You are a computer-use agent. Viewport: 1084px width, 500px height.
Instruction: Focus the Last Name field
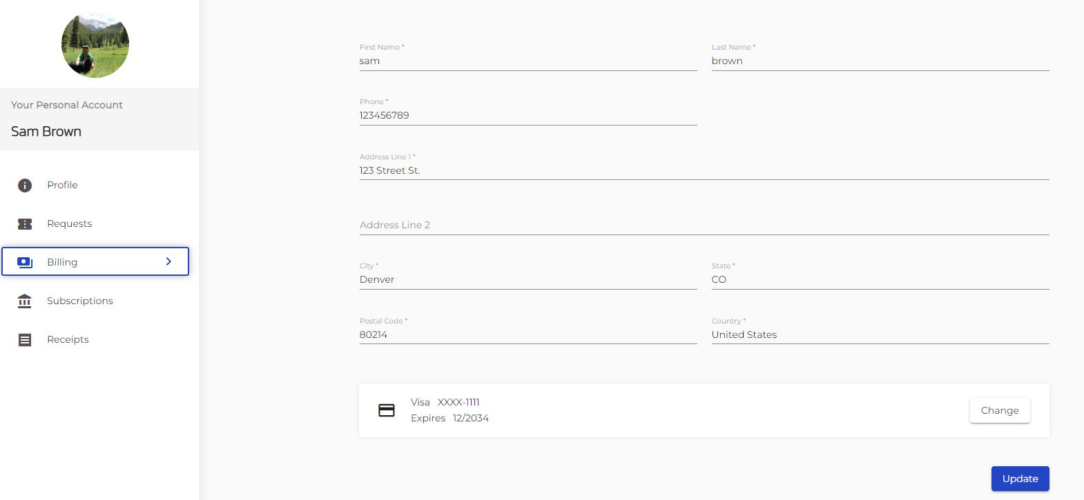[x=880, y=61]
